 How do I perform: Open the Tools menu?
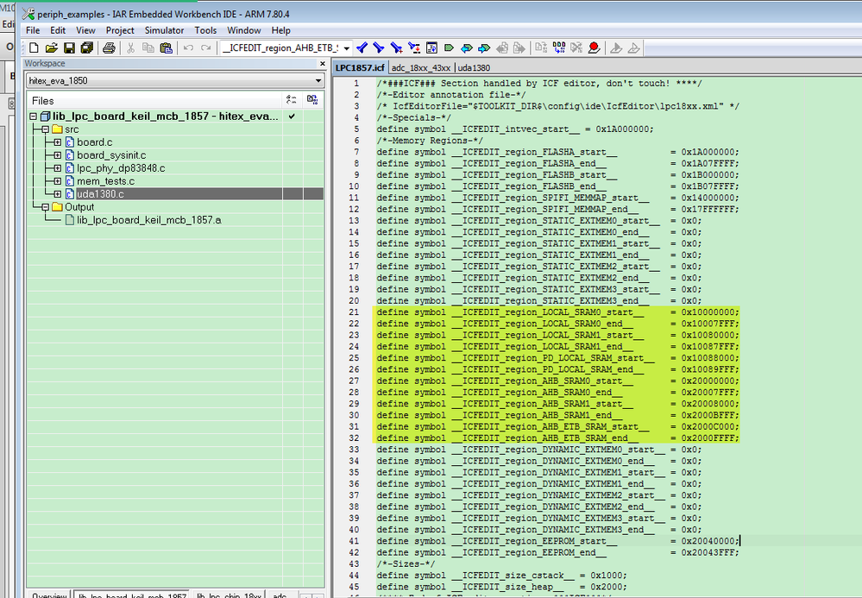tap(205, 30)
